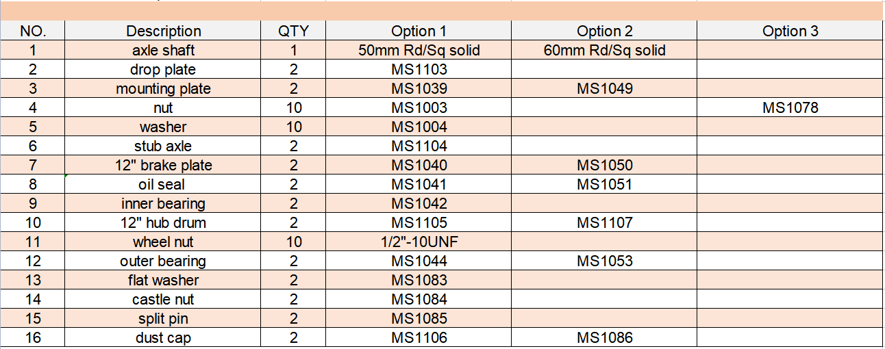The width and height of the screenshot is (885, 349).
Task: Click the MS1085 split pin cell
Action: (419, 318)
